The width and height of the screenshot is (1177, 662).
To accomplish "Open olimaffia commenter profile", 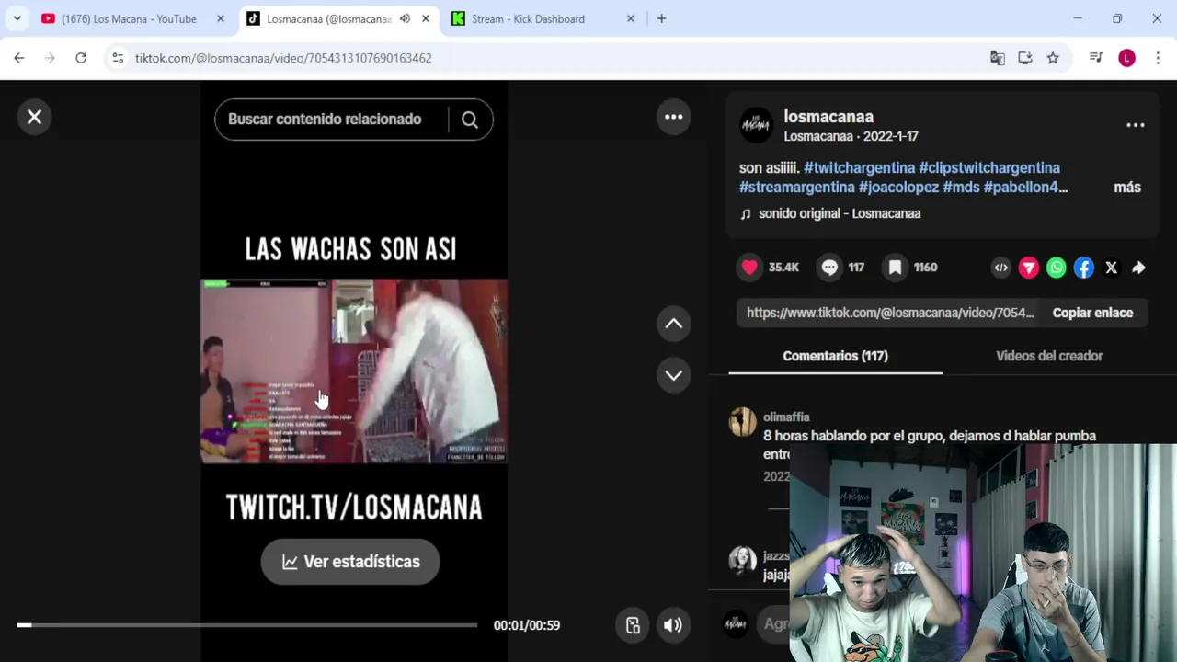I will (x=786, y=417).
